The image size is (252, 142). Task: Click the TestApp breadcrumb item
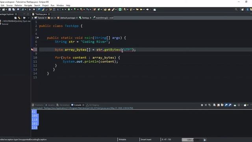point(84,18)
